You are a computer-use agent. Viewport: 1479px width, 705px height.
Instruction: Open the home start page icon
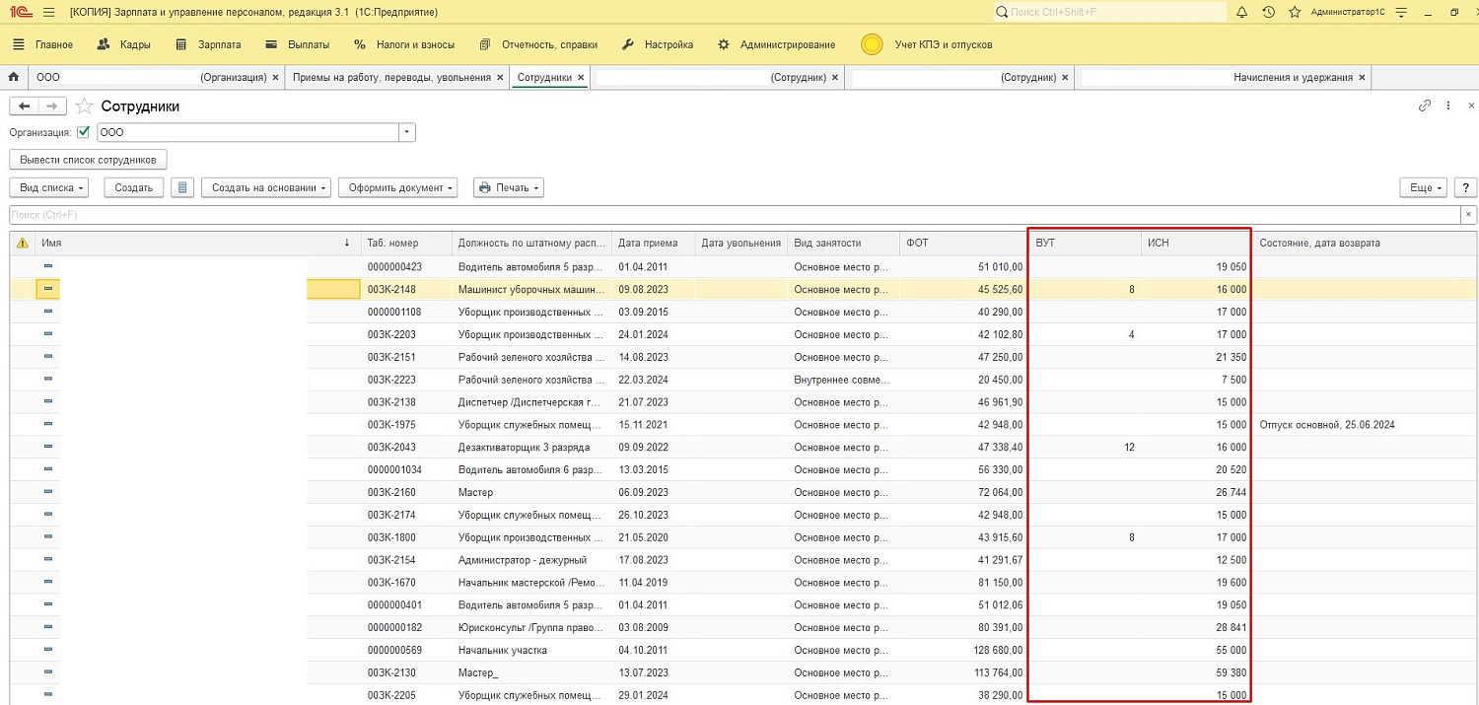coord(14,77)
